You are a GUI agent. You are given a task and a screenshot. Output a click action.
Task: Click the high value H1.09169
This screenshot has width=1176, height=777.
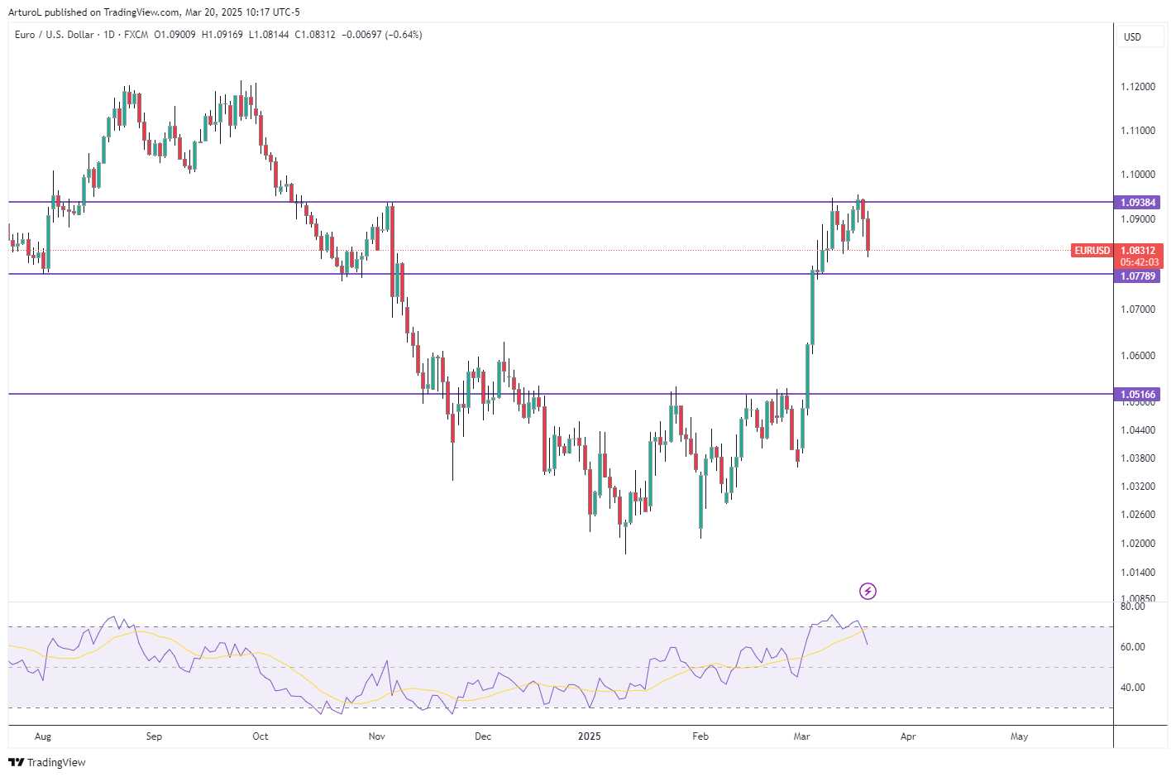(222, 35)
